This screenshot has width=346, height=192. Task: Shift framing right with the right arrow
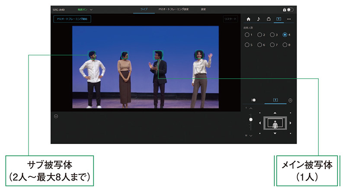[290, 123]
